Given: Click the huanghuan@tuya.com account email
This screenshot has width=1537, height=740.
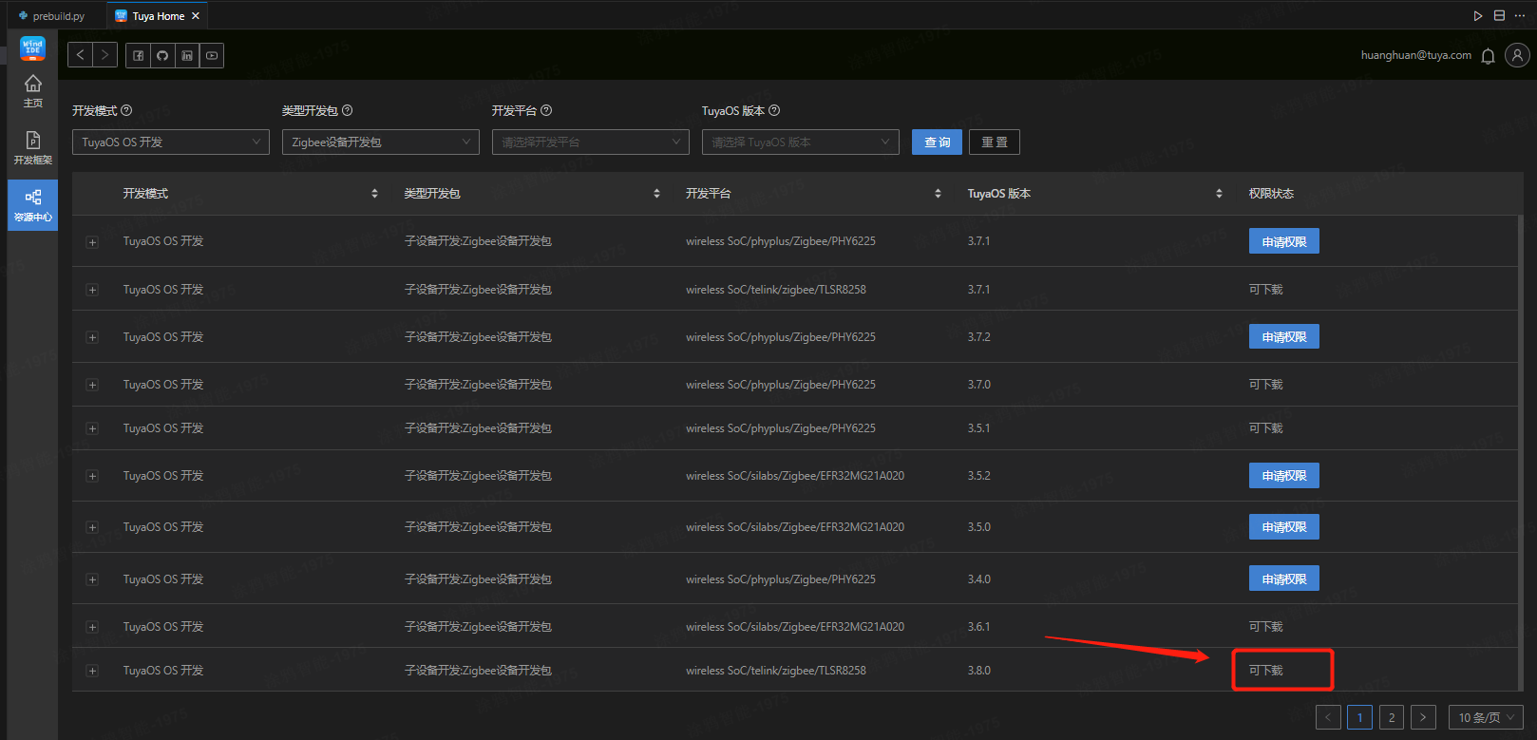Looking at the screenshot, I should (1416, 55).
